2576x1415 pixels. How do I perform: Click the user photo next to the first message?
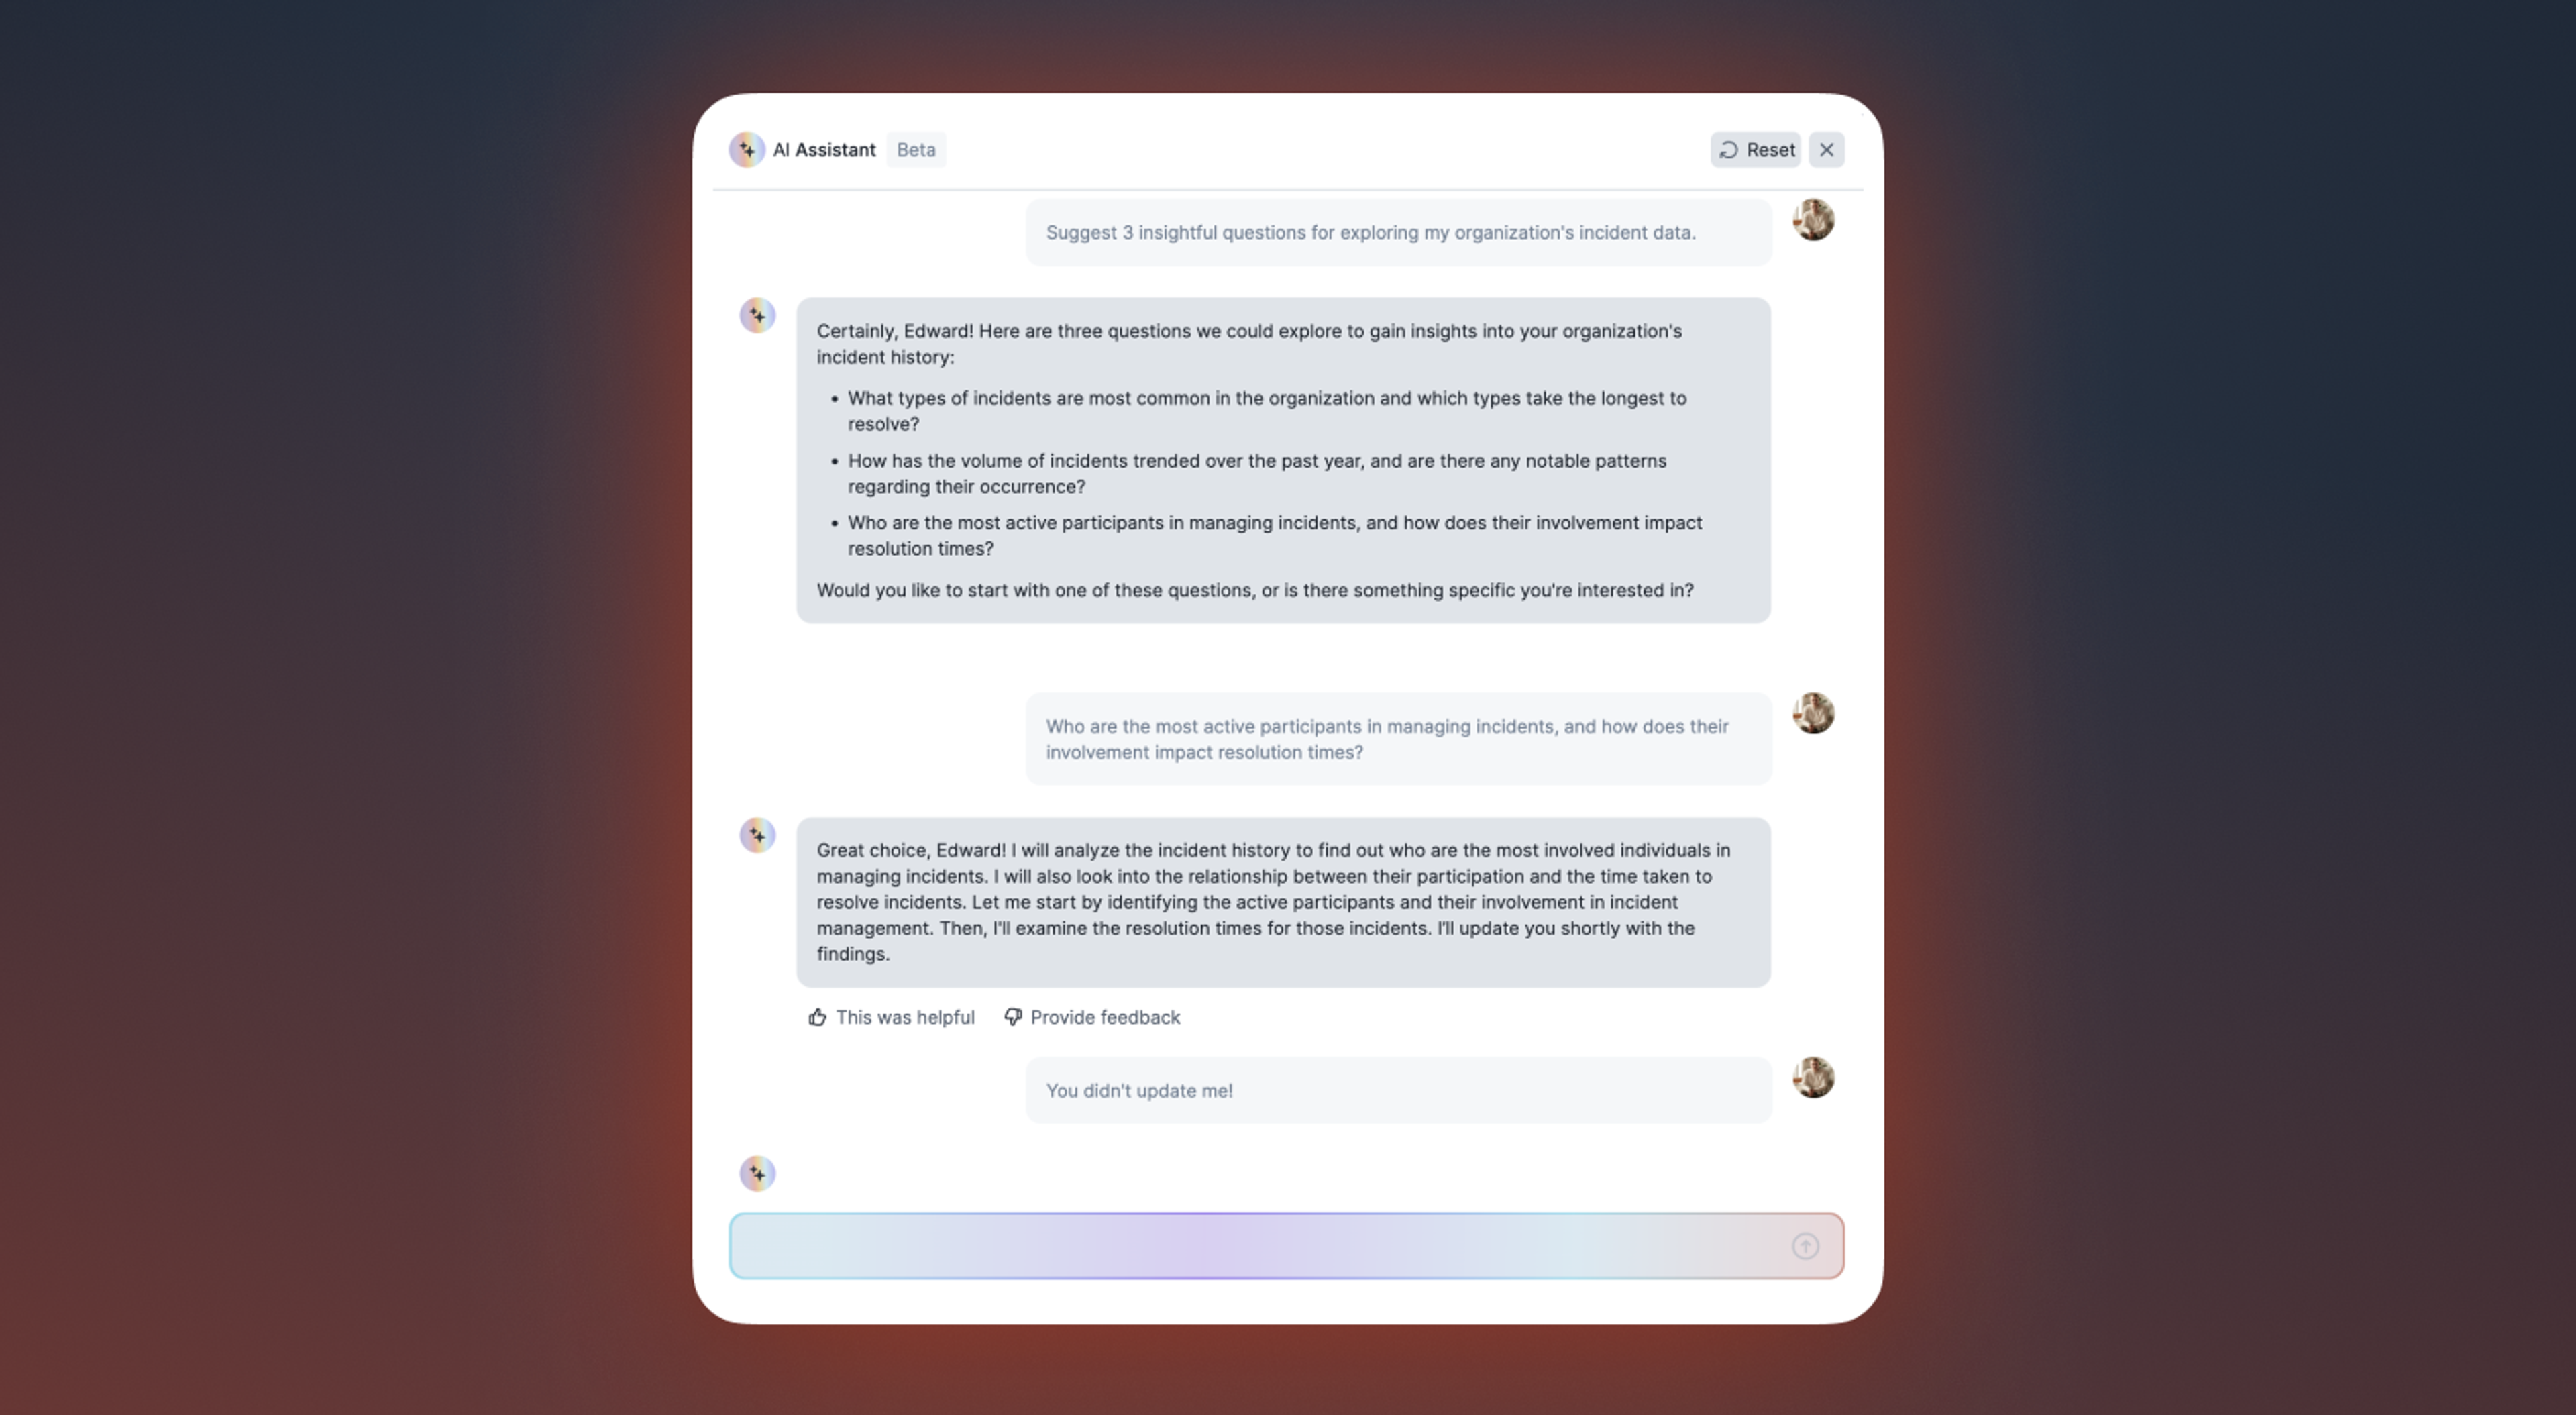pyautogui.click(x=1813, y=220)
